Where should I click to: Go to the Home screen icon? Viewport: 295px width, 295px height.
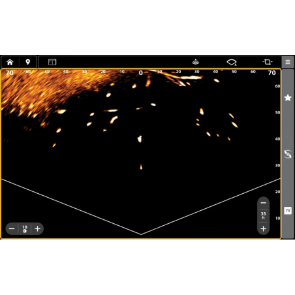tap(10, 62)
